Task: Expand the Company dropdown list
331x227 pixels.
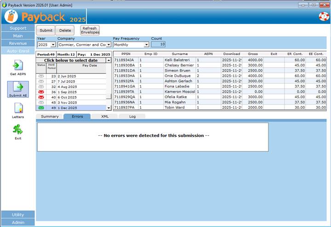Action: tap(108, 44)
